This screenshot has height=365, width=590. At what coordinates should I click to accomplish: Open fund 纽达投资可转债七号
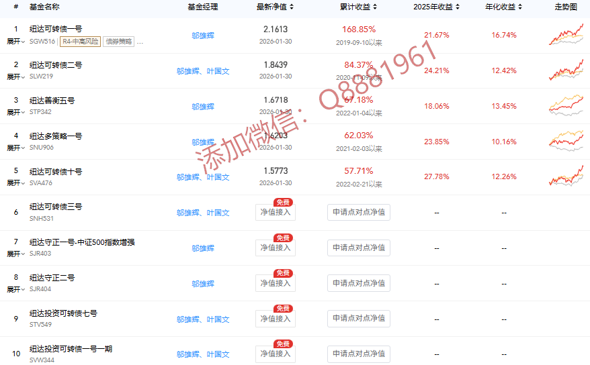coord(63,313)
